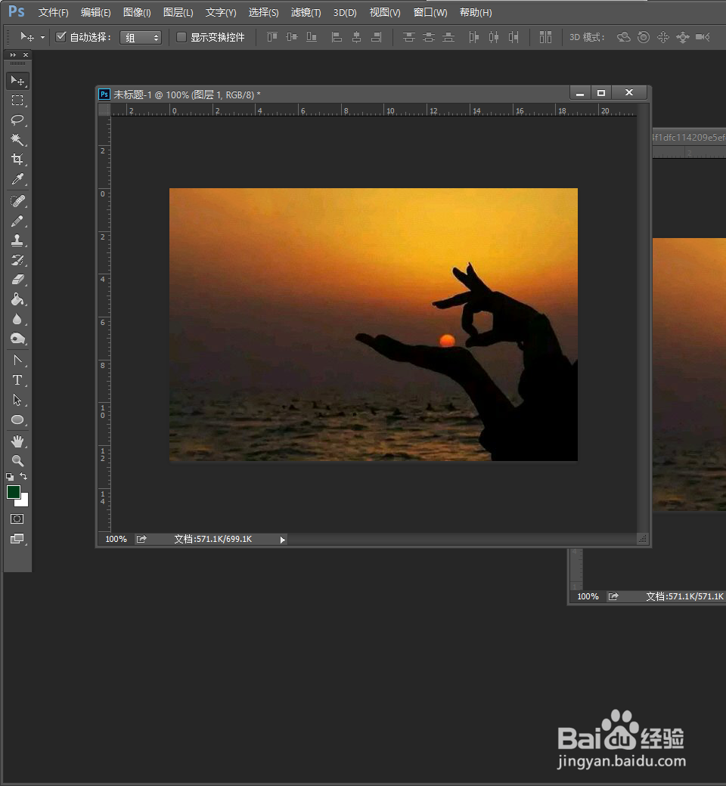726x786 pixels.
Task: Open the 滤镜(T) menu
Action: coord(305,12)
